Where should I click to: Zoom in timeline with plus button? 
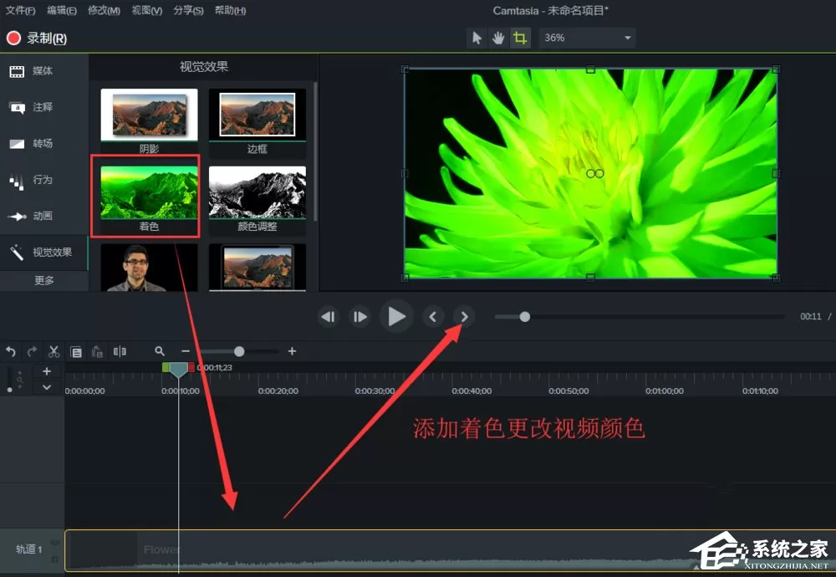[x=292, y=351]
